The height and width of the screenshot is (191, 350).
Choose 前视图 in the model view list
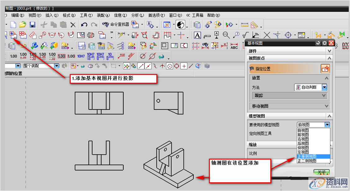(x=303, y=135)
